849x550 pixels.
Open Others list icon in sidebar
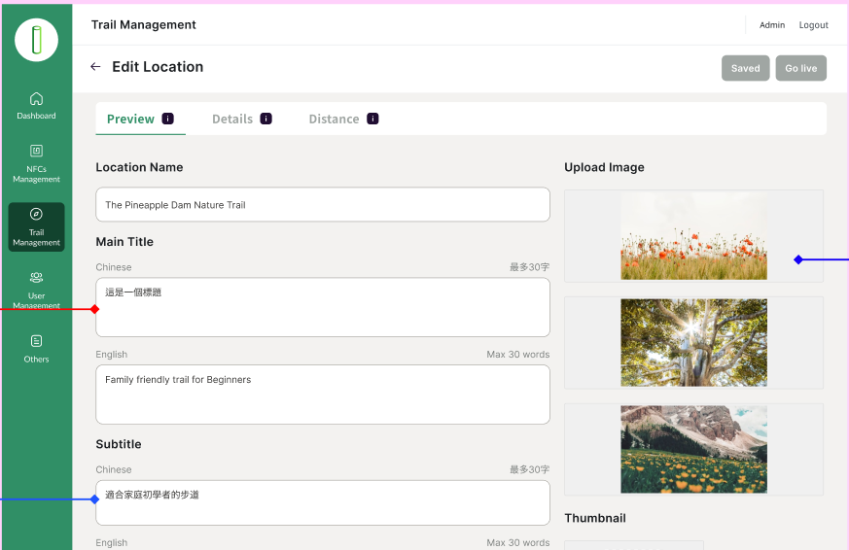tap(36, 341)
